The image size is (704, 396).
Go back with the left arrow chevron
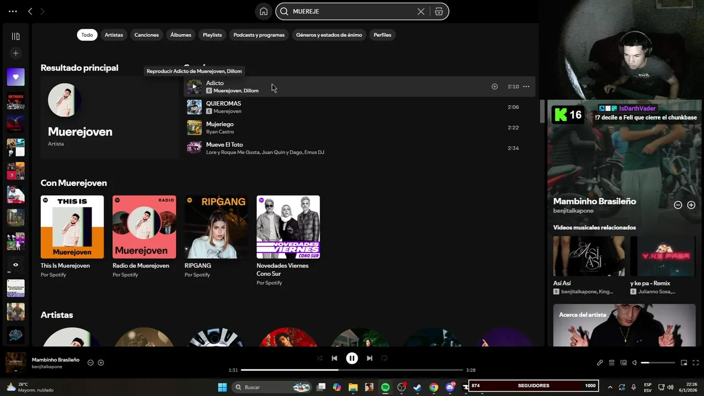click(30, 11)
